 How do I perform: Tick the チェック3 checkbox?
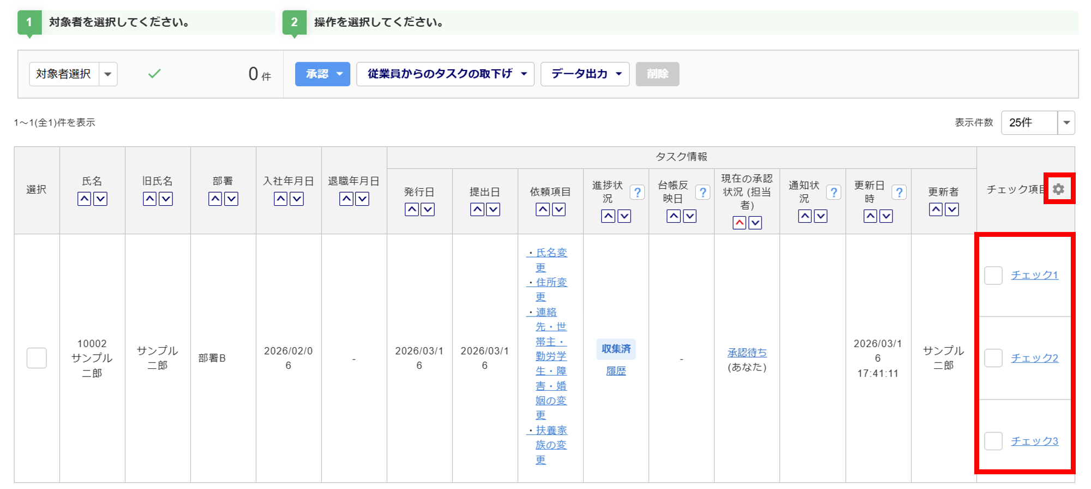[x=993, y=441]
